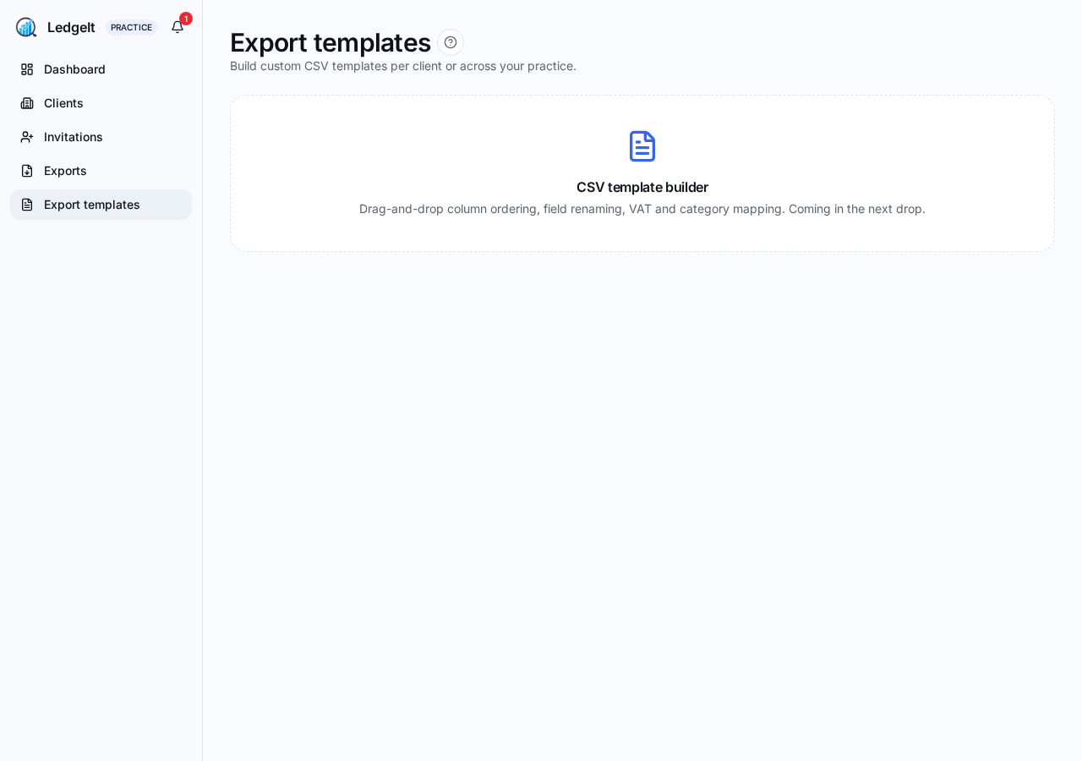Screen dimensions: 1082x761
Task: Select Export templates in sidebar
Action: pos(101,205)
